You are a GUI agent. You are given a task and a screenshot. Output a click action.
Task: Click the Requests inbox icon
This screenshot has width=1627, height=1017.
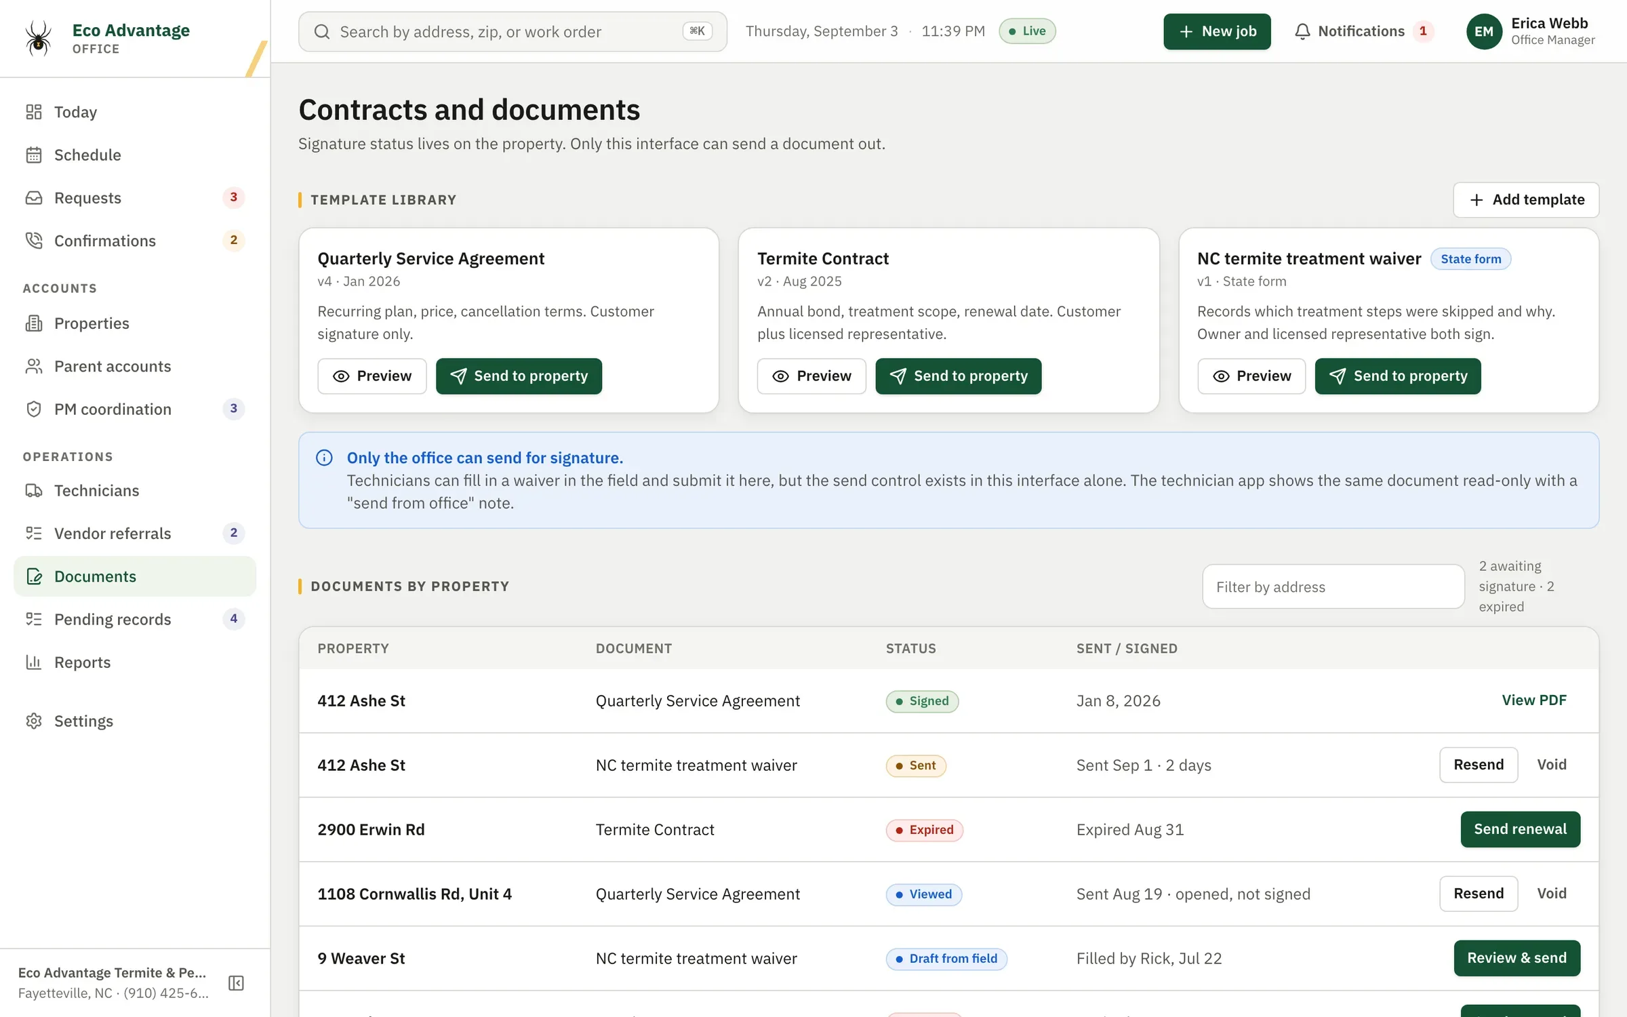[34, 197]
